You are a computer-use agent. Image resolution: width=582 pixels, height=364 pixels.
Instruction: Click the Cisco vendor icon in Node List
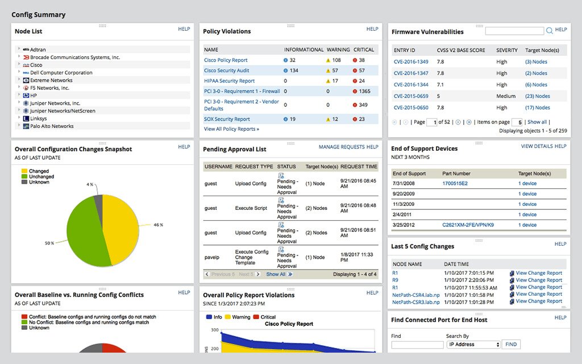click(x=26, y=65)
